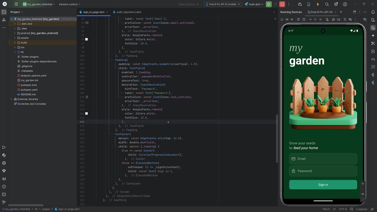Screen dimensions: 377x212
Task: Expand the External Libraries node
Action: click(11, 99)
